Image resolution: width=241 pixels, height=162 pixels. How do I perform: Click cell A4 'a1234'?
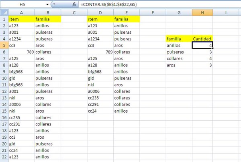pos(22,39)
